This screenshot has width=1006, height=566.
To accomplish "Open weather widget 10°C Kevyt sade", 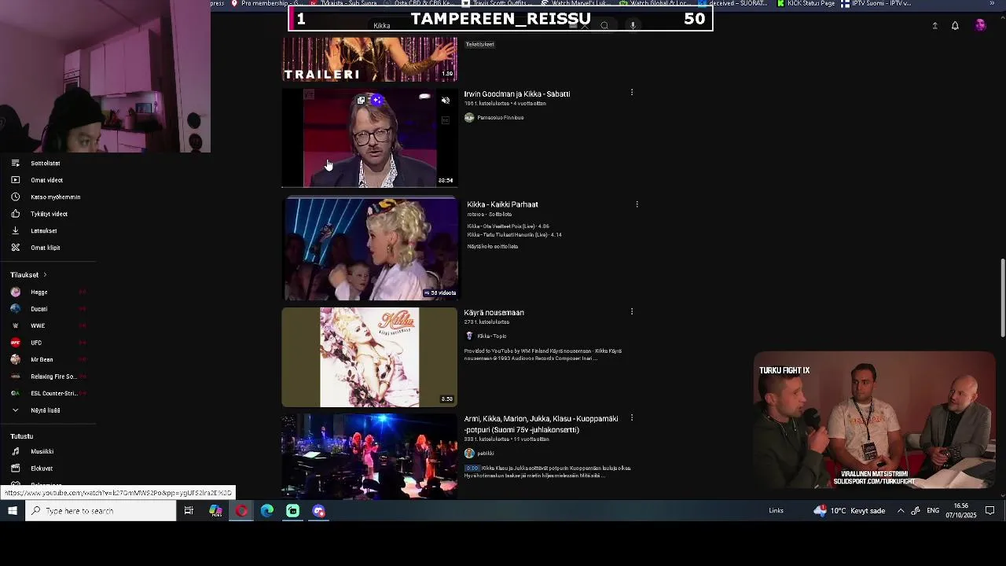I will click(849, 511).
